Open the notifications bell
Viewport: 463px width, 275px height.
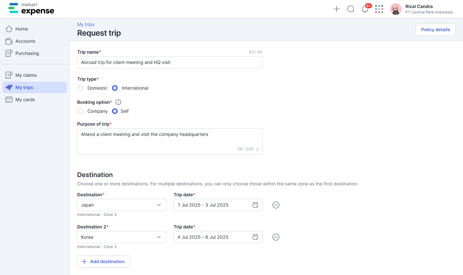(365, 9)
